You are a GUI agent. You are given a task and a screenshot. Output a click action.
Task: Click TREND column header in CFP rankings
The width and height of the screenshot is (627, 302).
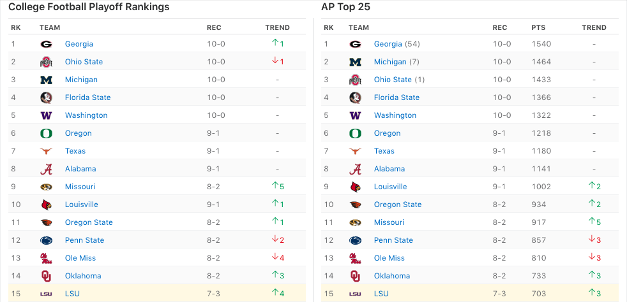tap(277, 27)
